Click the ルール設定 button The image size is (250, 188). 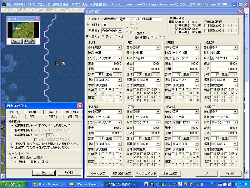click(x=98, y=174)
